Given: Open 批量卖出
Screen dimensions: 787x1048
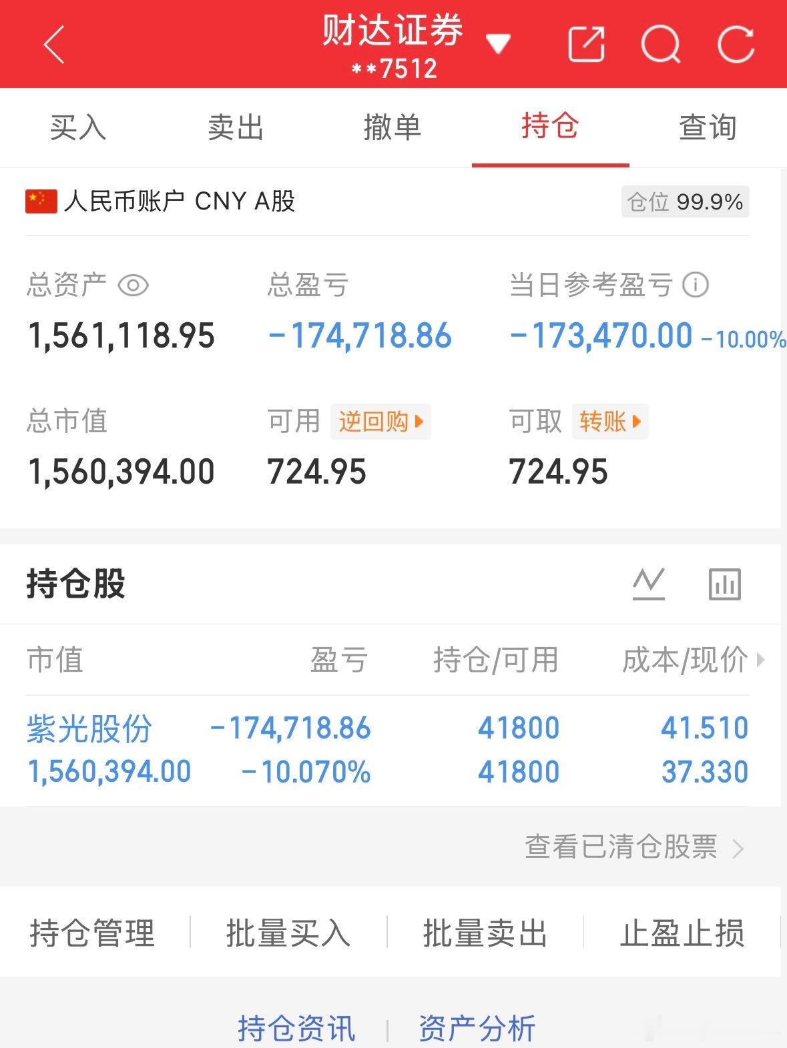Looking at the screenshot, I should click(485, 932).
